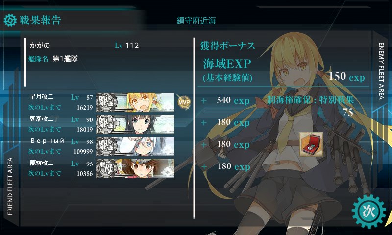Click the 第1艦隊 fleet name text
The width and height of the screenshot is (392, 235).
(x=65, y=59)
